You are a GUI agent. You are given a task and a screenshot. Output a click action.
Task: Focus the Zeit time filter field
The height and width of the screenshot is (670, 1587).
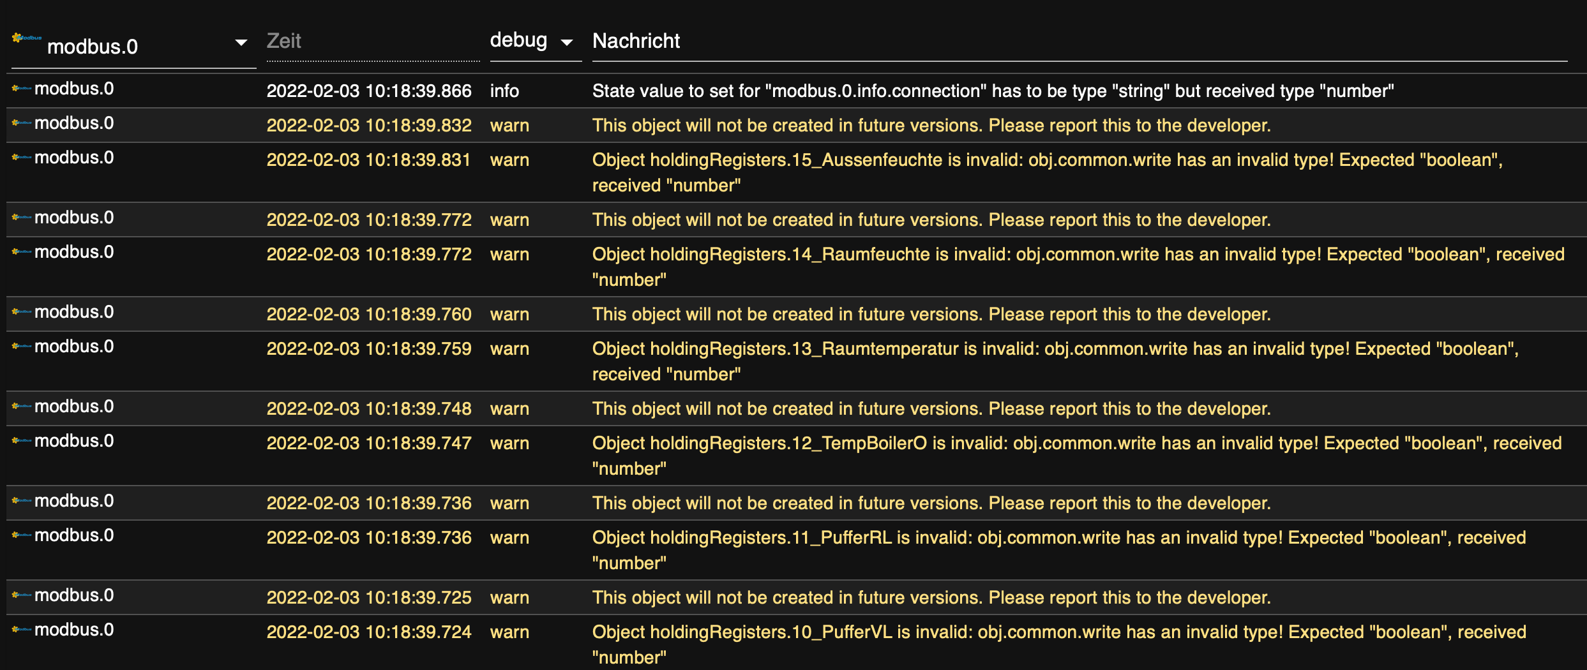372,41
